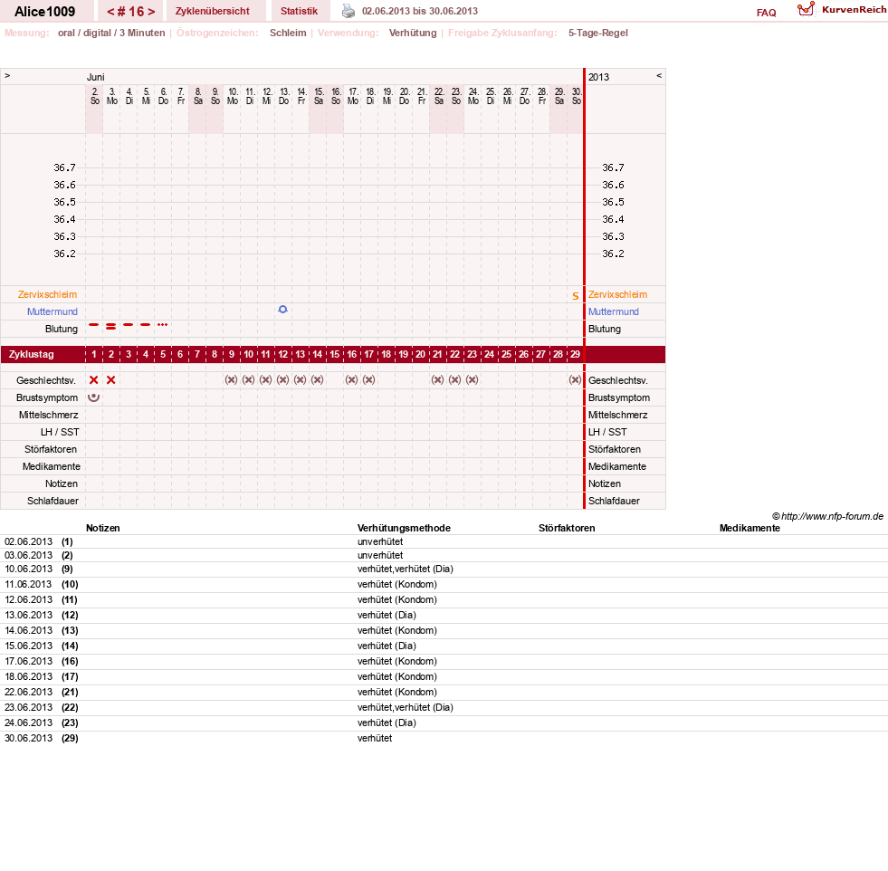Image resolution: width=888 pixels, height=871 pixels.
Task: Click the bleeding mark on cycle day 3
Action: point(128,324)
